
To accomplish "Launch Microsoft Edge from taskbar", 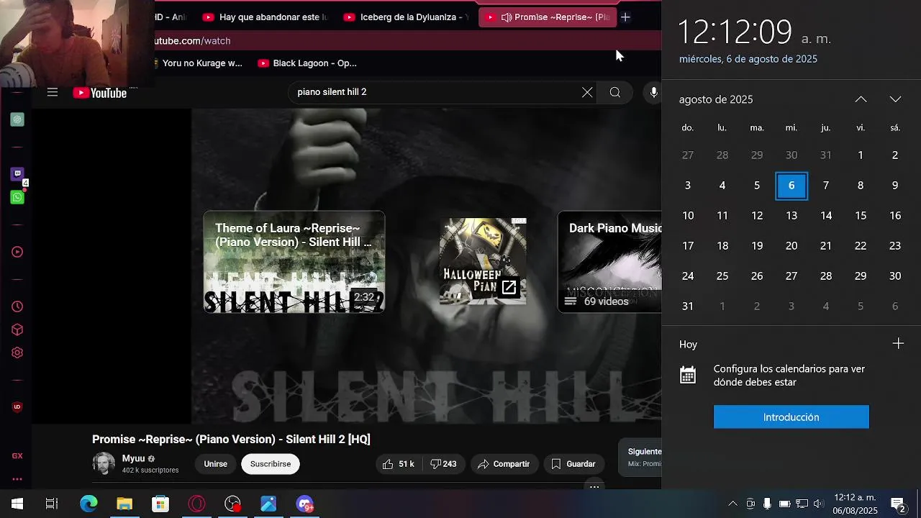I will click(89, 504).
